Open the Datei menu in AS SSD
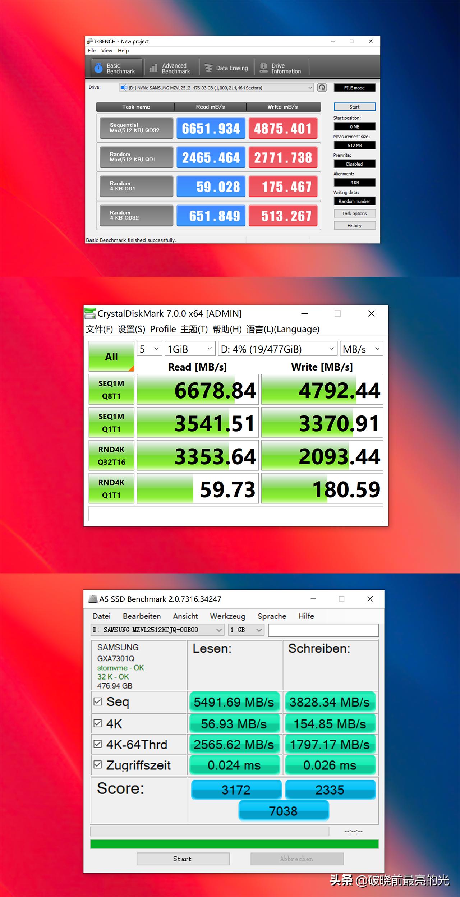This screenshot has width=460, height=897. click(102, 616)
